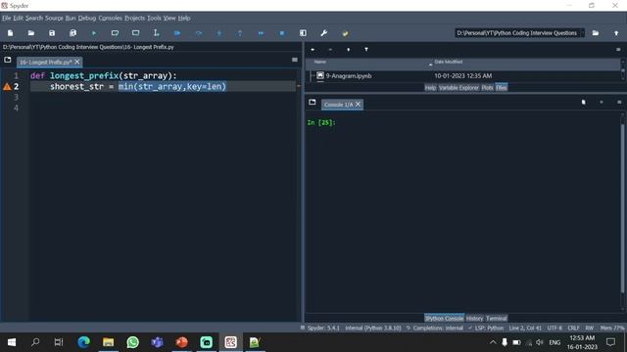The width and height of the screenshot is (627, 352).
Task: Click the Windows Start button
Action: coord(12,342)
